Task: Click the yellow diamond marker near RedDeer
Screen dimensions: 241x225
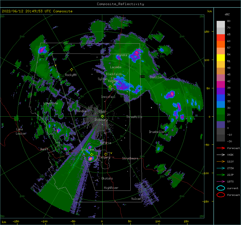Action: click(x=110, y=87)
